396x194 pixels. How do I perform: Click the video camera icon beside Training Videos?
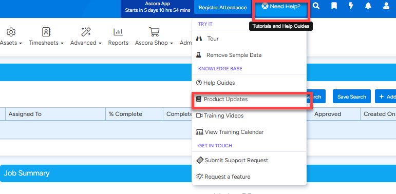pos(199,115)
